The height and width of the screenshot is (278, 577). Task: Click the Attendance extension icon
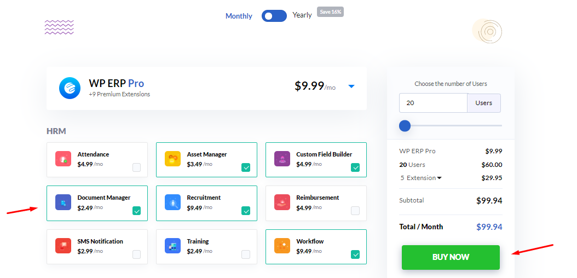pos(64,159)
